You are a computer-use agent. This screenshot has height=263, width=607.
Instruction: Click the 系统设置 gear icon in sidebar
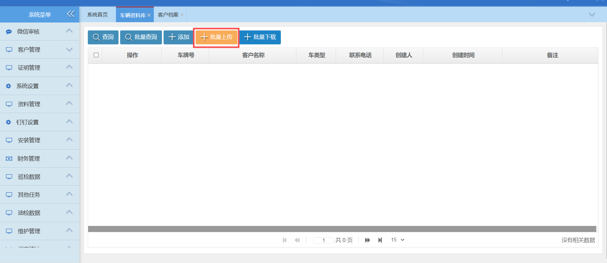(9, 86)
